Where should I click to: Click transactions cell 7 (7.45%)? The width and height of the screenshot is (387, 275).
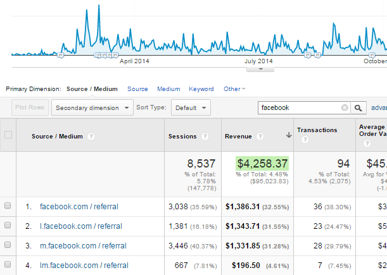[334, 266]
